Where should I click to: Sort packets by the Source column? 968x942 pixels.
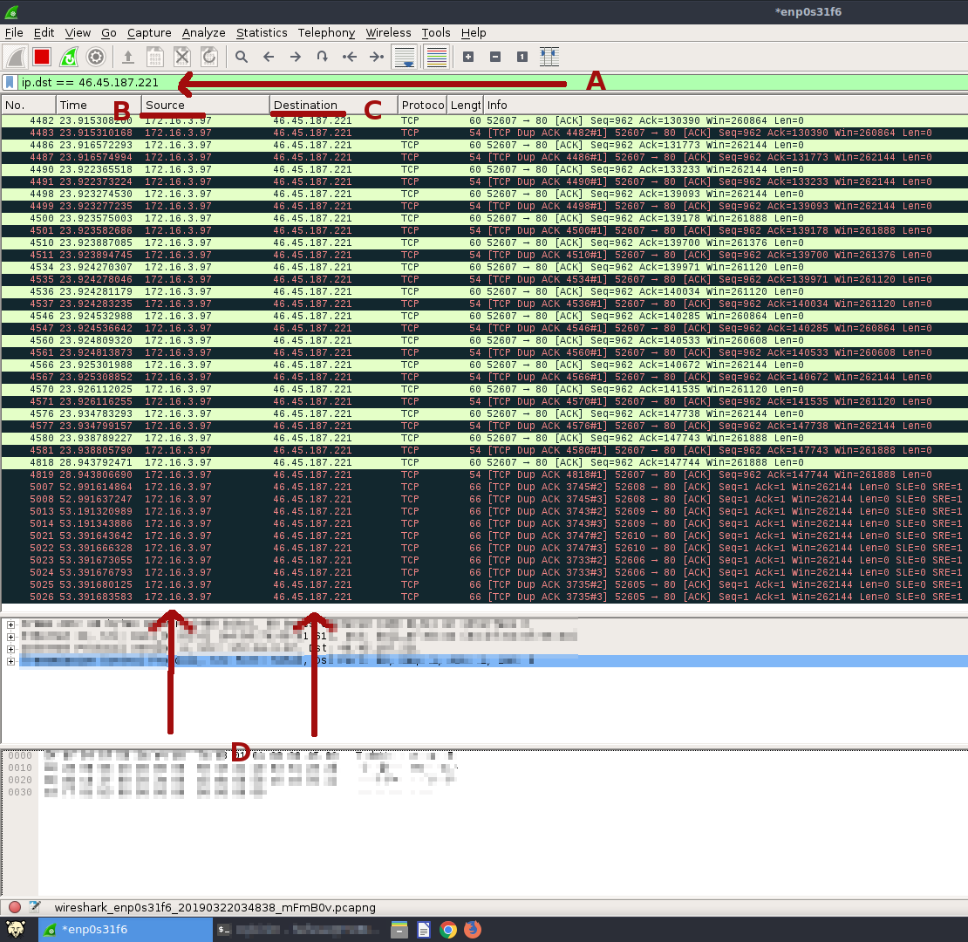point(206,105)
